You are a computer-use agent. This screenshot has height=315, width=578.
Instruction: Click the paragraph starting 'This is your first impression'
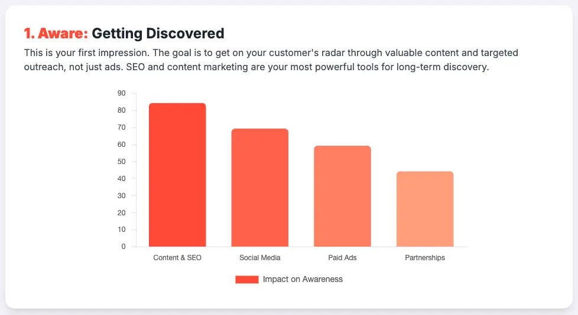click(x=271, y=60)
